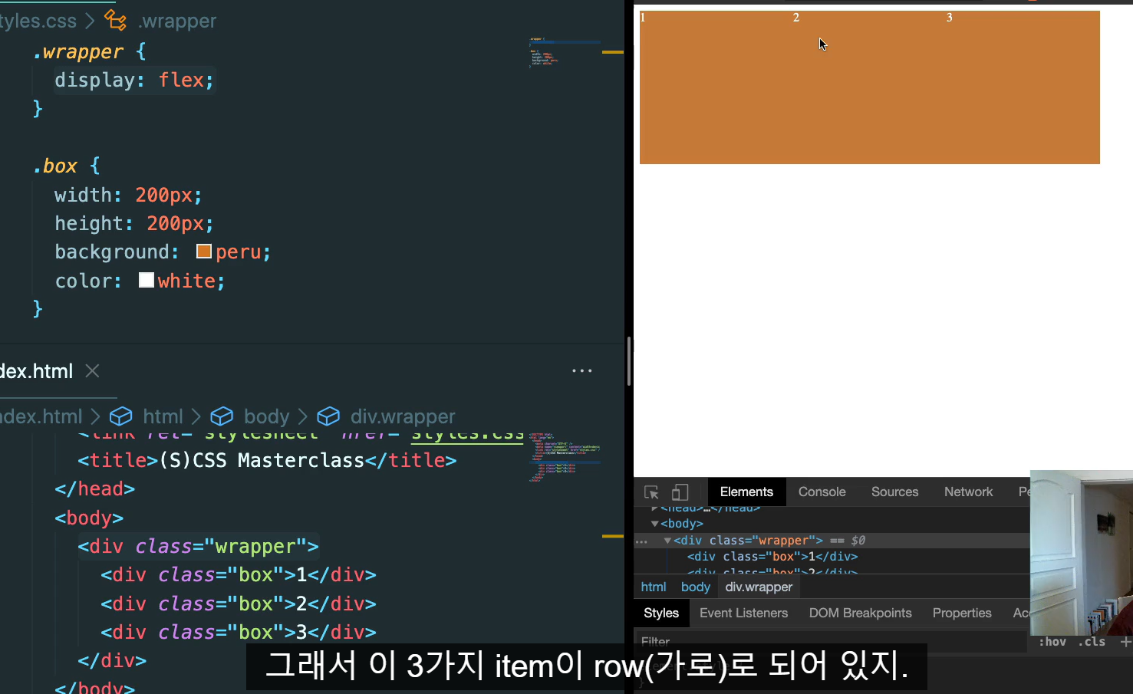Click the add new style rule plus icon
Screen dimensions: 1133x694
1125,642
